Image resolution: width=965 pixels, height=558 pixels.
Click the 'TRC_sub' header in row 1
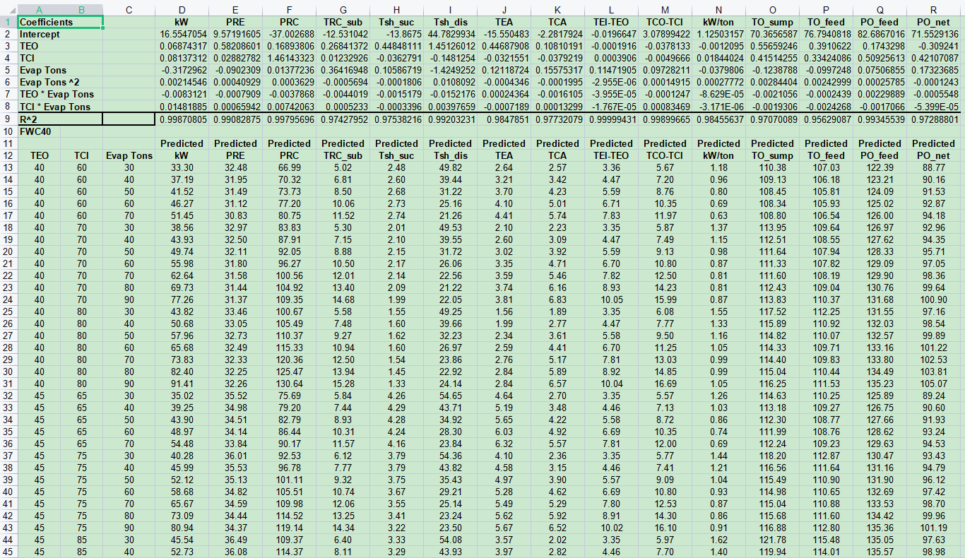click(343, 22)
